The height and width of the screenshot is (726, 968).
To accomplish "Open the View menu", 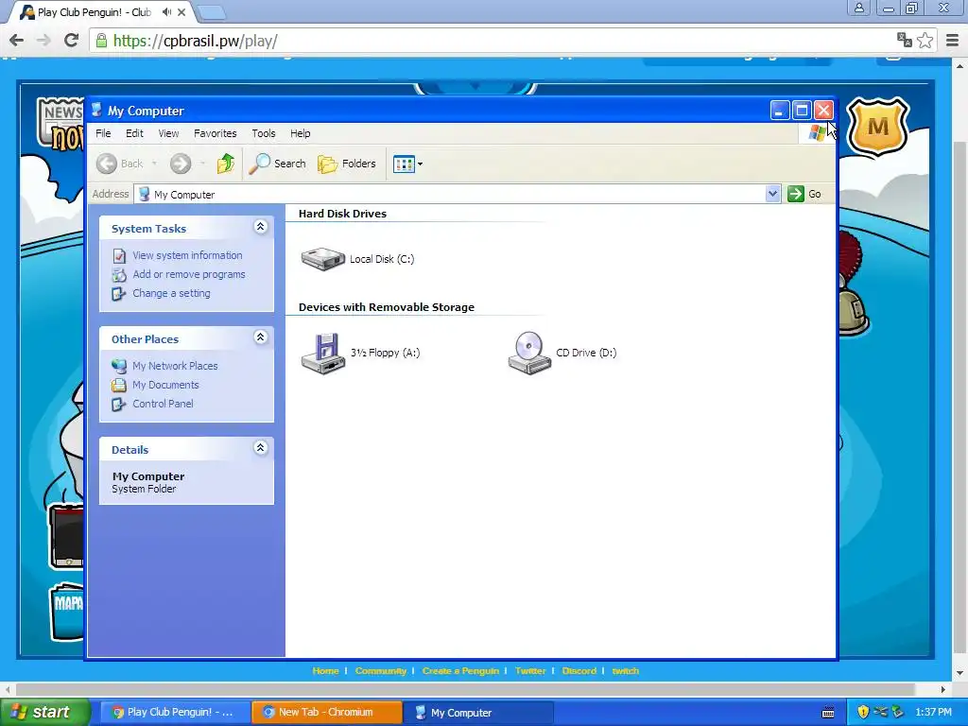I will 168,133.
